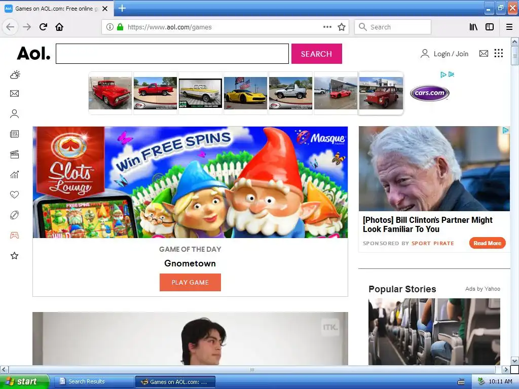Open the weather icon in AOL sidebar
519x389 pixels.
point(15,75)
